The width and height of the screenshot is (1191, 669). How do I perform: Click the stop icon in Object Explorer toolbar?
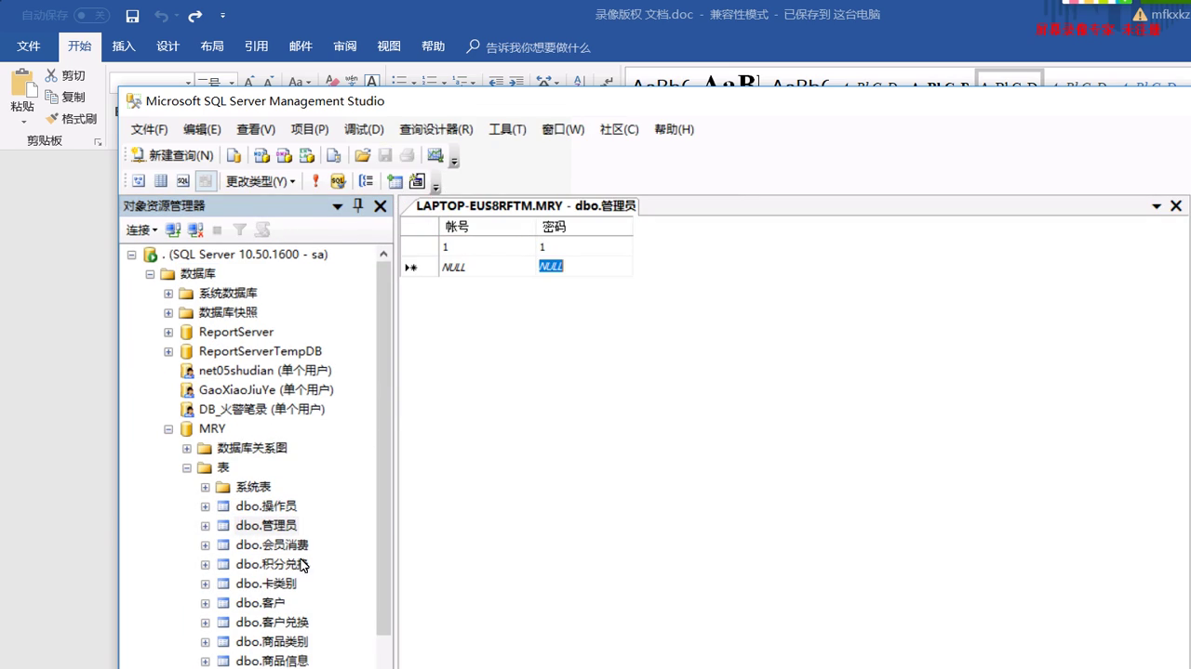(217, 230)
